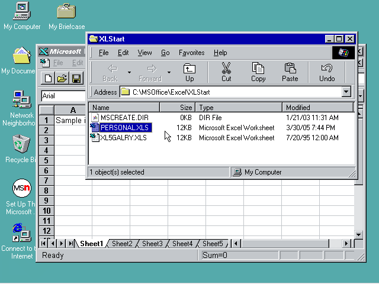Select column A header in Excel
Image resolution: width=379 pixels, height=284 pixels.
(73, 110)
